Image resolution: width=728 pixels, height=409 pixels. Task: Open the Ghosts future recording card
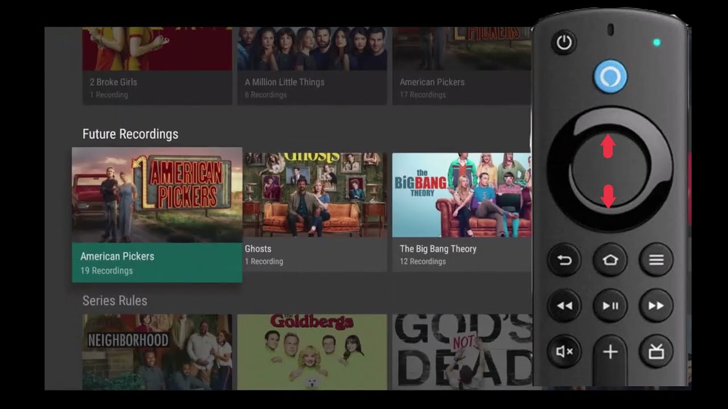coord(315,211)
